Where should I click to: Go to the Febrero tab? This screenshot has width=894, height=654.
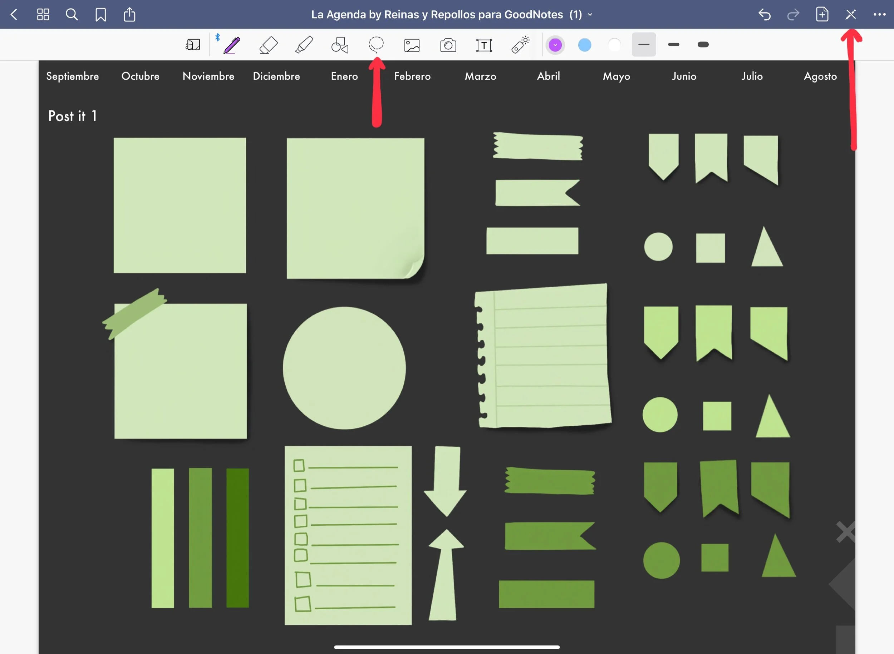(x=412, y=76)
